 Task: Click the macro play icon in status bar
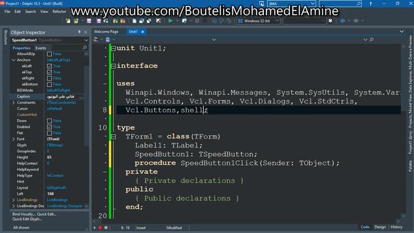point(94,227)
